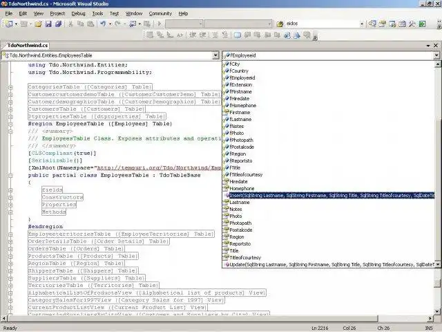This screenshot has width=442, height=332.
Task: Open the File menu
Action: [x=9, y=14]
